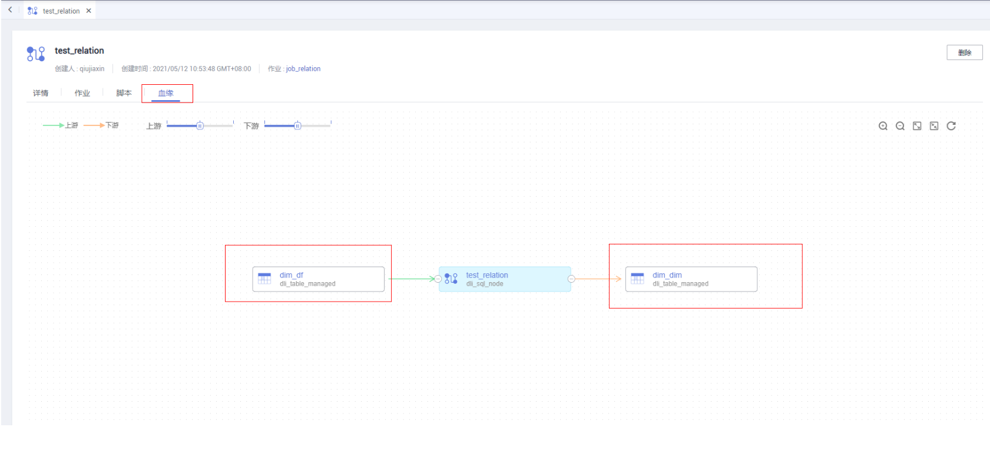Zoom out of the lineage graph
990x450 pixels.
coord(900,126)
